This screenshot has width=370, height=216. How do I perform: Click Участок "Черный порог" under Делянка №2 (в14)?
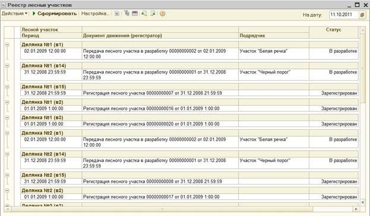(265, 160)
